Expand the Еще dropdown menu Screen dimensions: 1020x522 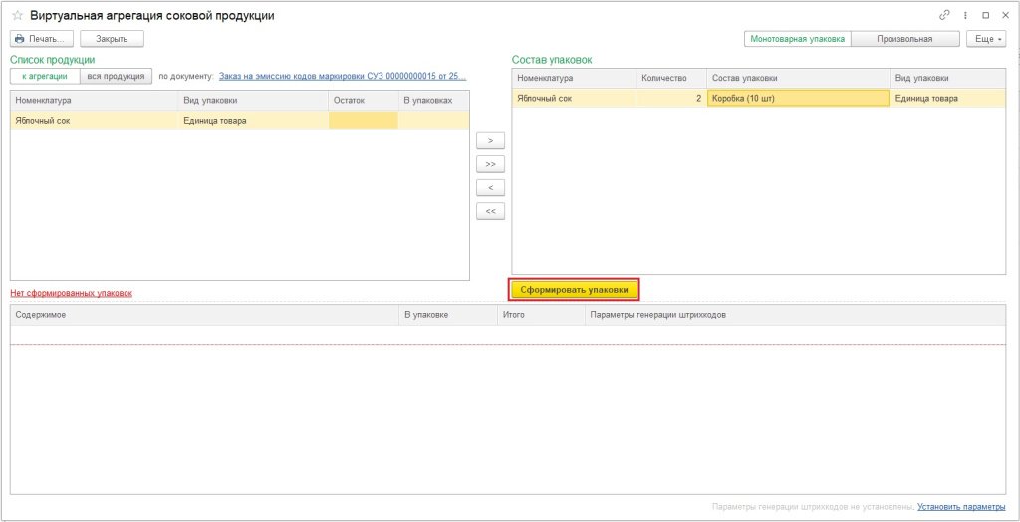point(985,39)
